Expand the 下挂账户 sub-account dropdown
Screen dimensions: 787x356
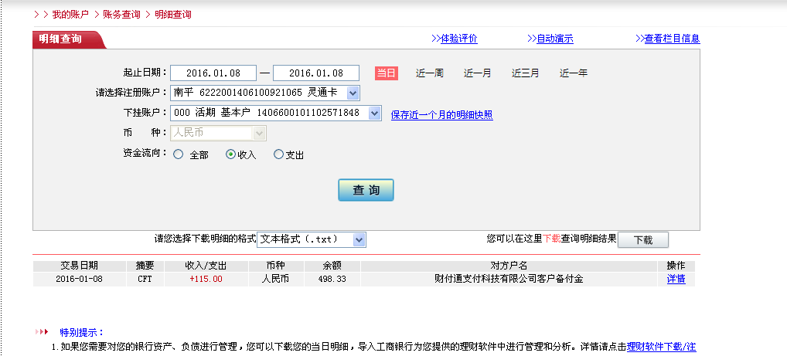[x=374, y=114]
